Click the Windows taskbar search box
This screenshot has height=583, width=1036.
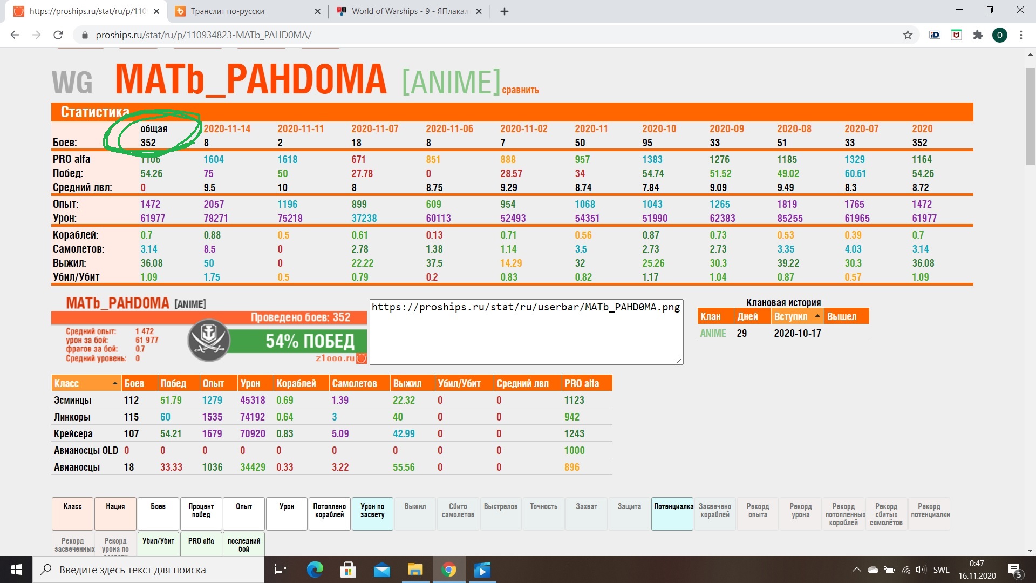coord(148,570)
